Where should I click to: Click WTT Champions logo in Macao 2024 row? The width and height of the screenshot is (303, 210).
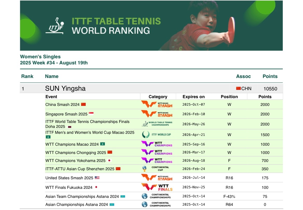tap(157, 144)
